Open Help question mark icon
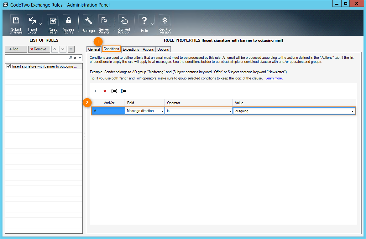 (144, 24)
